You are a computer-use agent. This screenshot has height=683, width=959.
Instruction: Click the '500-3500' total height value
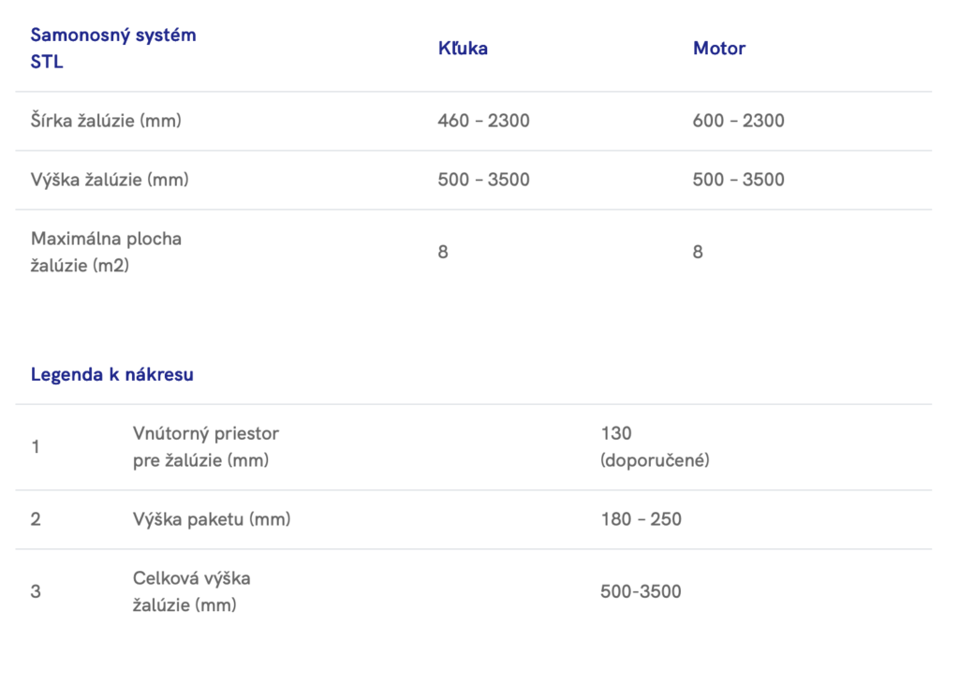(641, 591)
